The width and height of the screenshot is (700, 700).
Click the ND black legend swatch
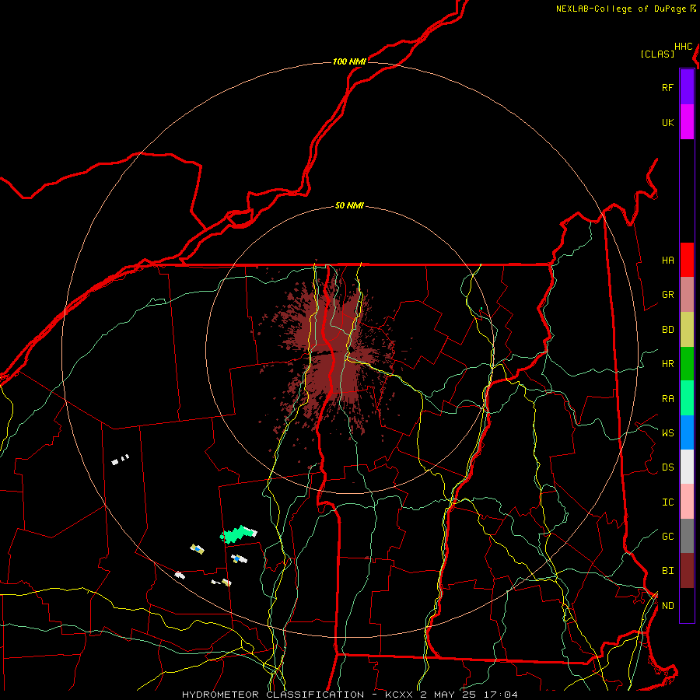(x=687, y=605)
